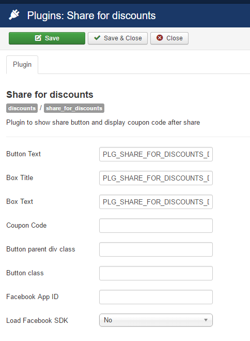Focus the Button Text field
250x341 pixels.
[x=156, y=154]
